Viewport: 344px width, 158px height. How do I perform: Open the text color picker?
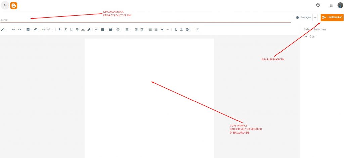point(83,30)
